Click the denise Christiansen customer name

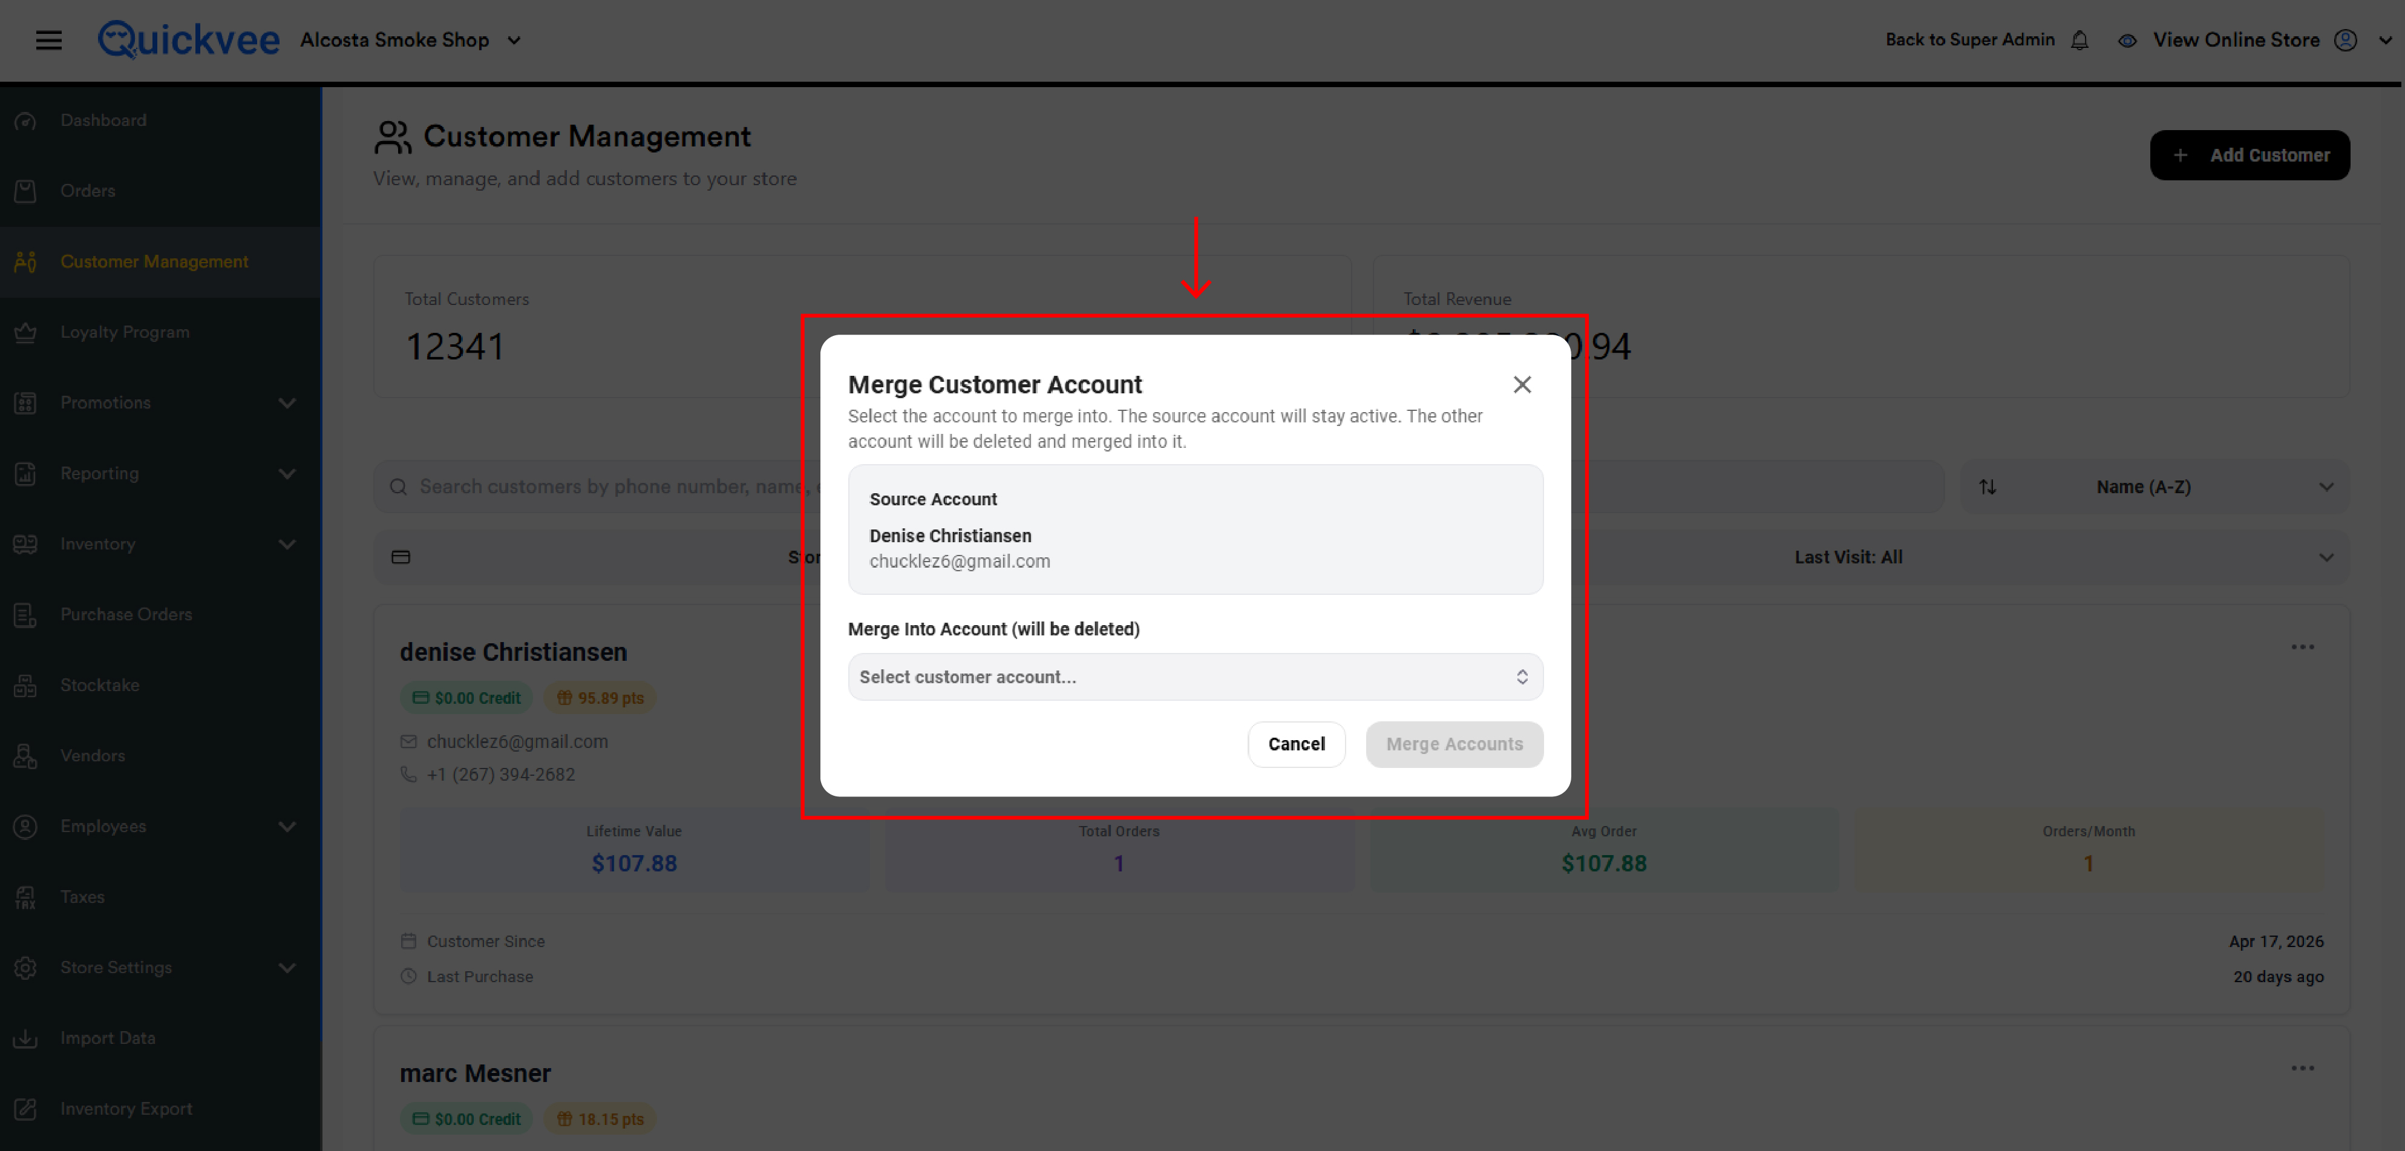tap(514, 652)
